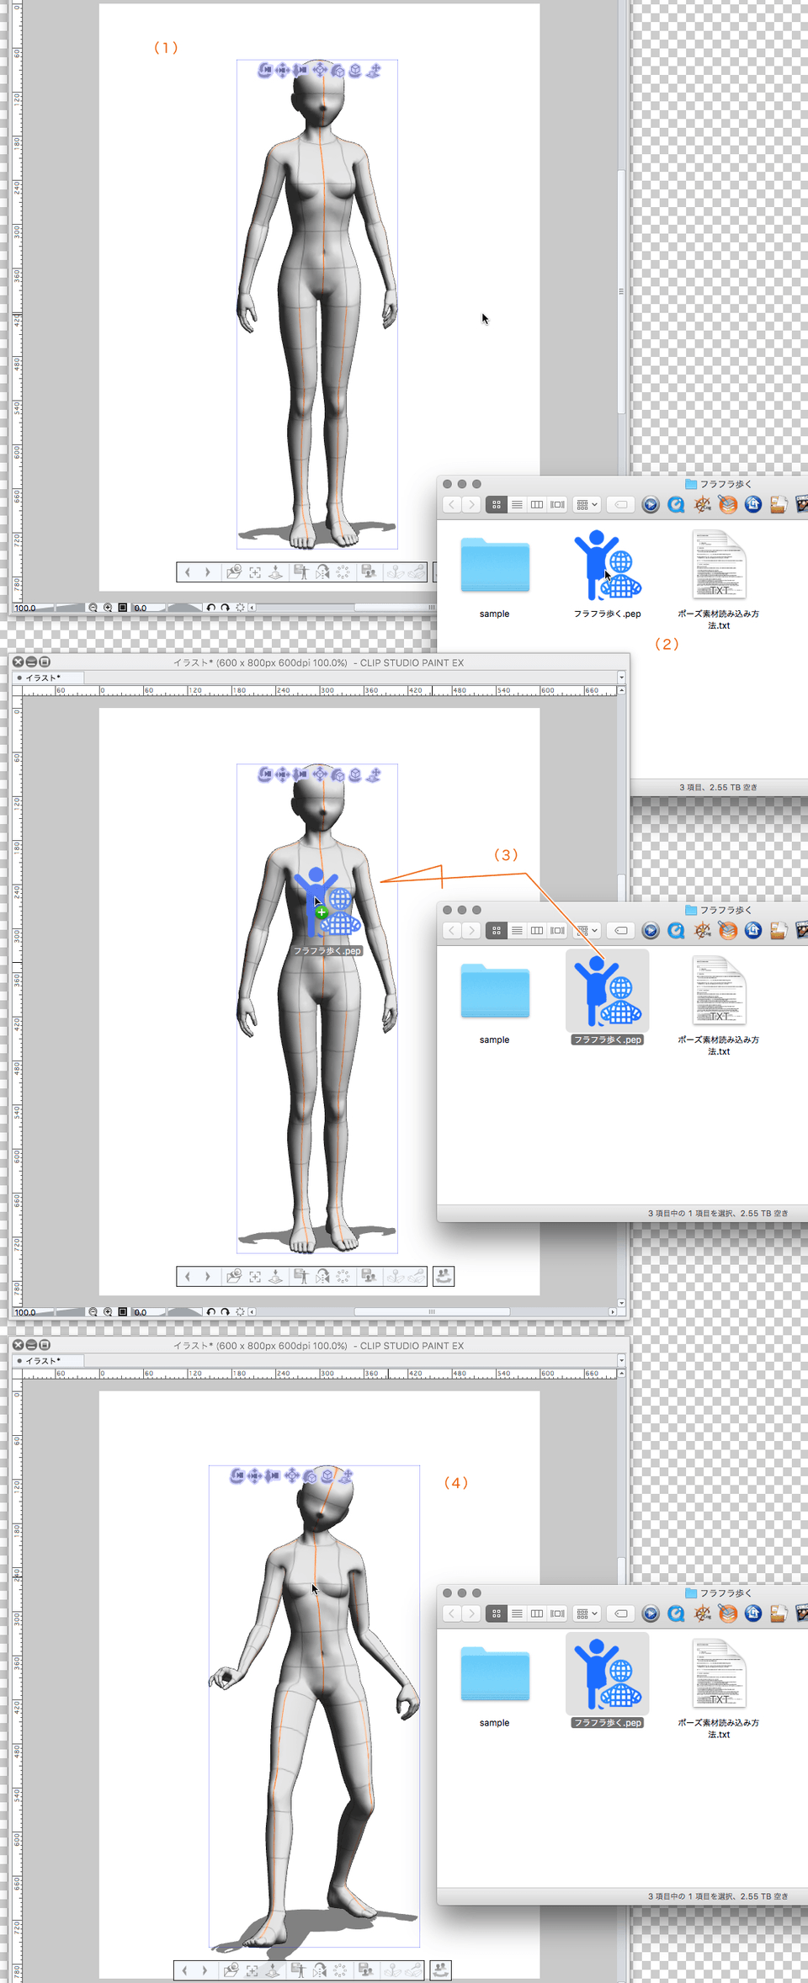
Task: Switch top Finder window to cover flow view
Action: click(557, 505)
